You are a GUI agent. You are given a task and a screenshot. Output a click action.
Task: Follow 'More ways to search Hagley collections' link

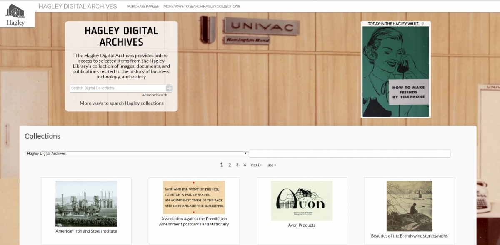(x=122, y=103)
